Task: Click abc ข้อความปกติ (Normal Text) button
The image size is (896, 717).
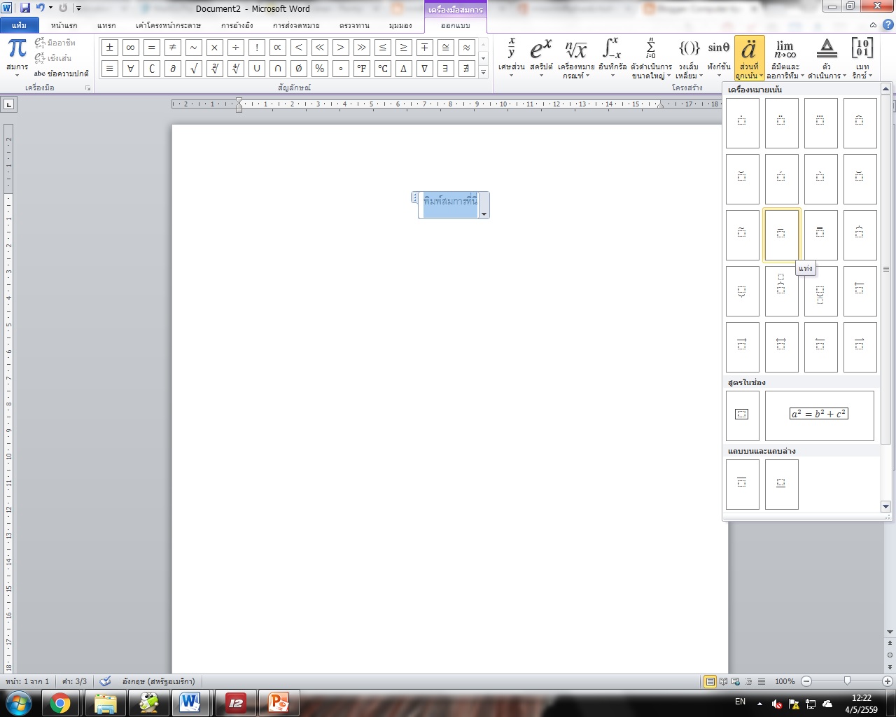Action: point(62,74)
